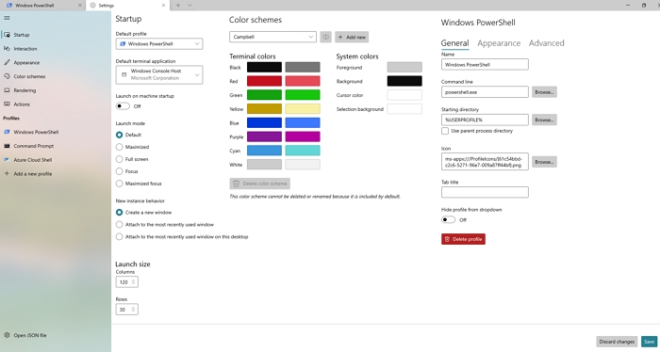Toggle Hide profile from dropdown switch
This screenshot has width=660, height=352.
pos(448,219)
